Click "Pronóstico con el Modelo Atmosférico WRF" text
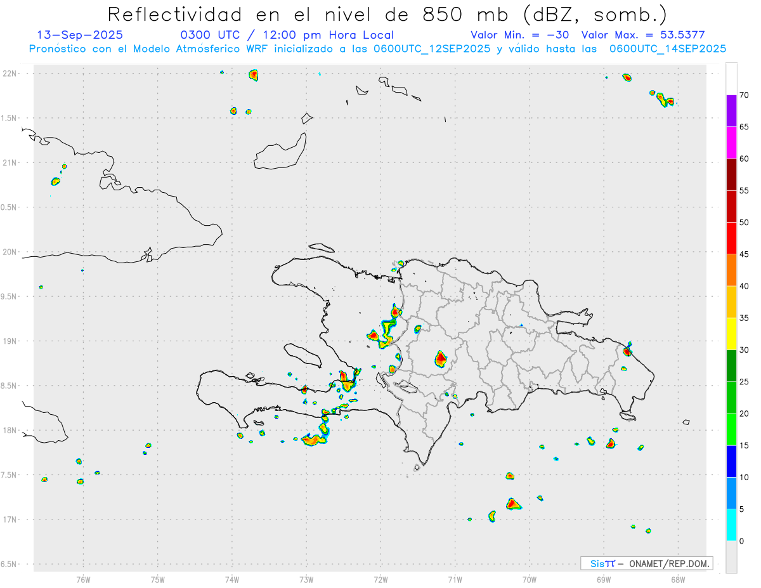The height and width of the screenshot is (588, 761). [x=148, y=49]
